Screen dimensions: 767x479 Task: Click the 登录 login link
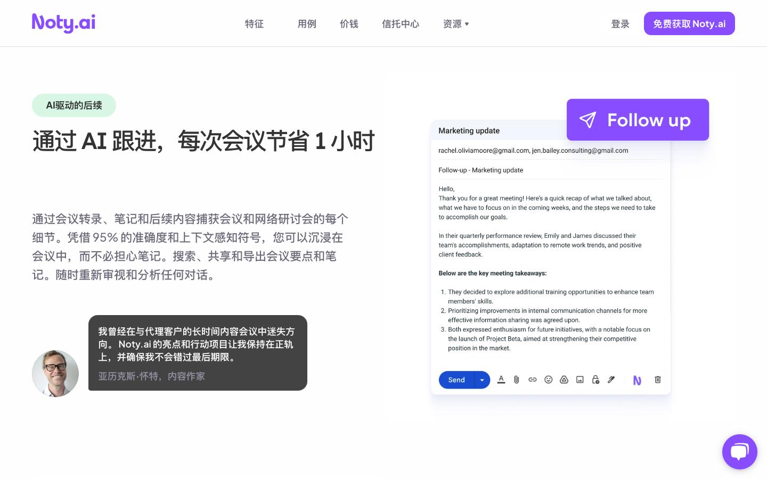click(621, 24)
